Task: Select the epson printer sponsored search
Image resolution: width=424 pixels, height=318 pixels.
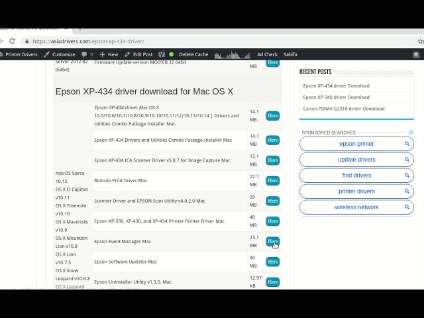Action: pos(356,144)
